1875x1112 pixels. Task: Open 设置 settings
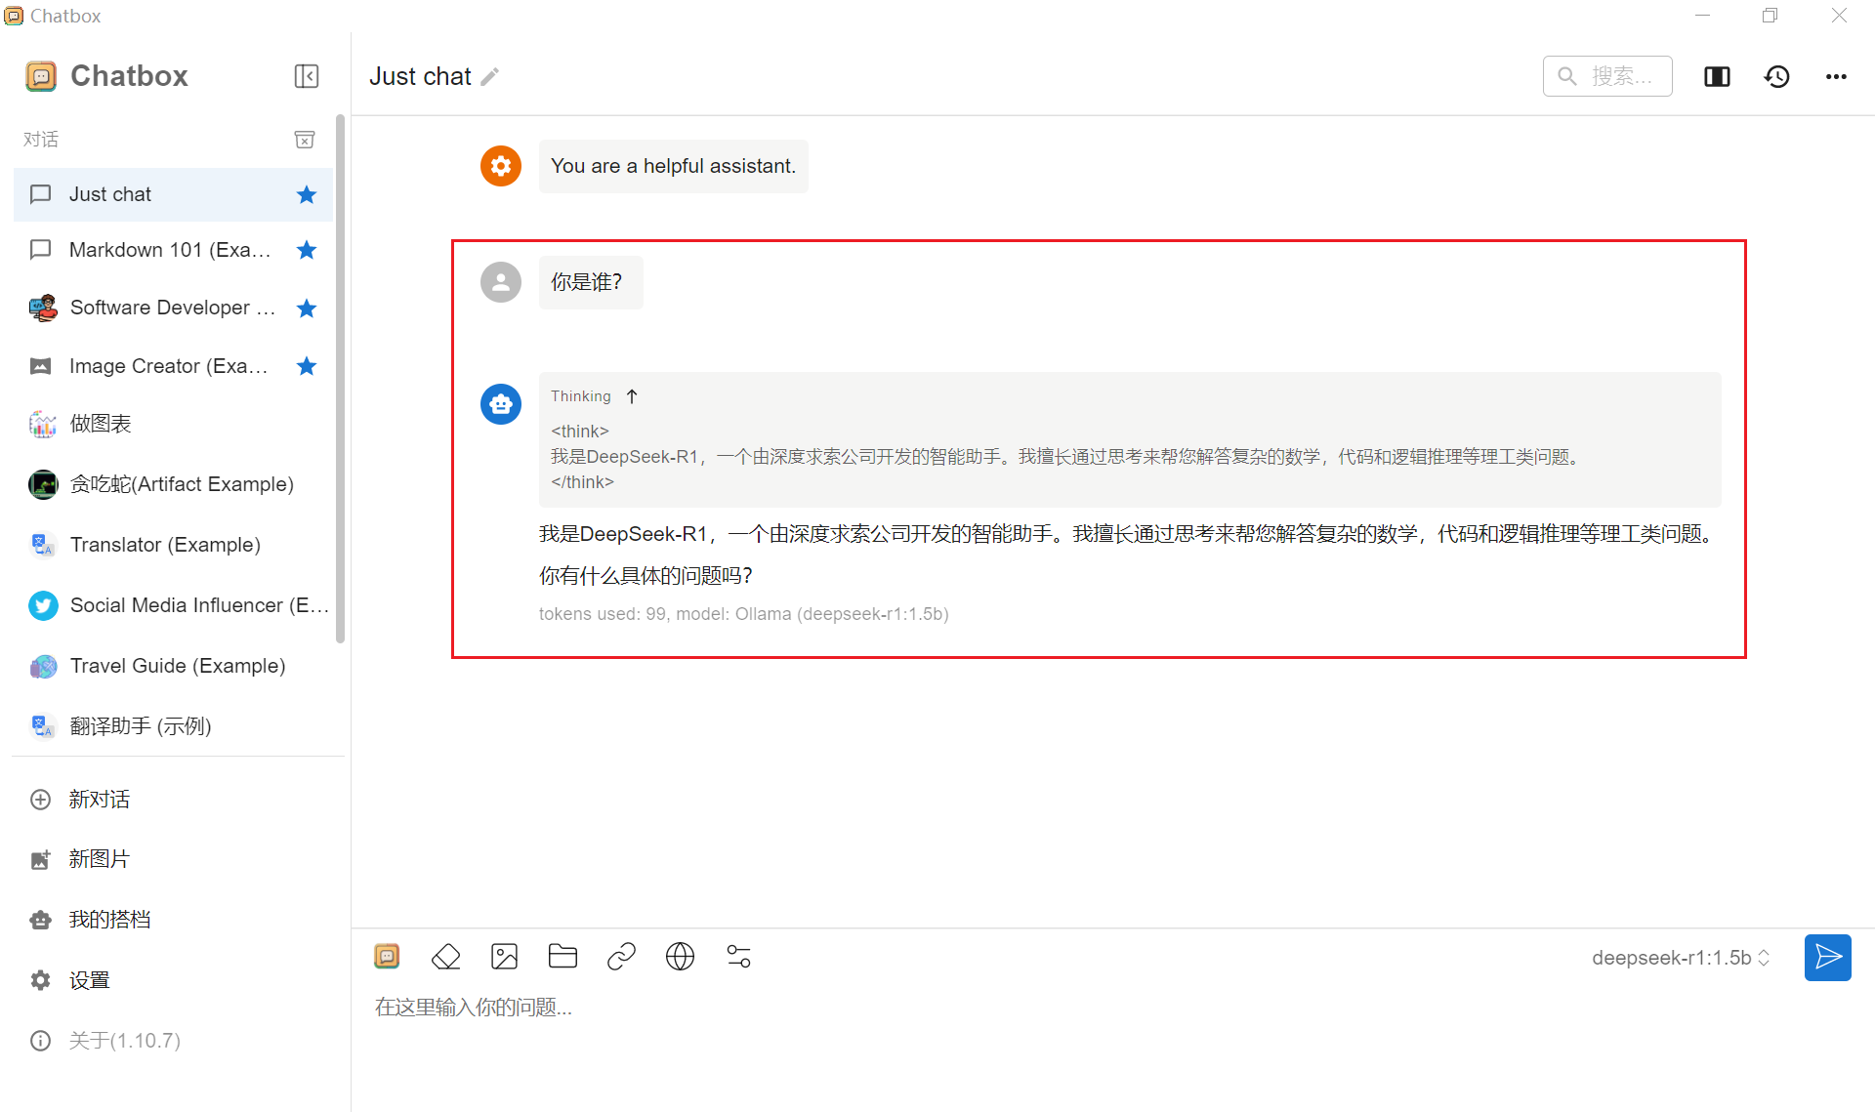point(89,980)
